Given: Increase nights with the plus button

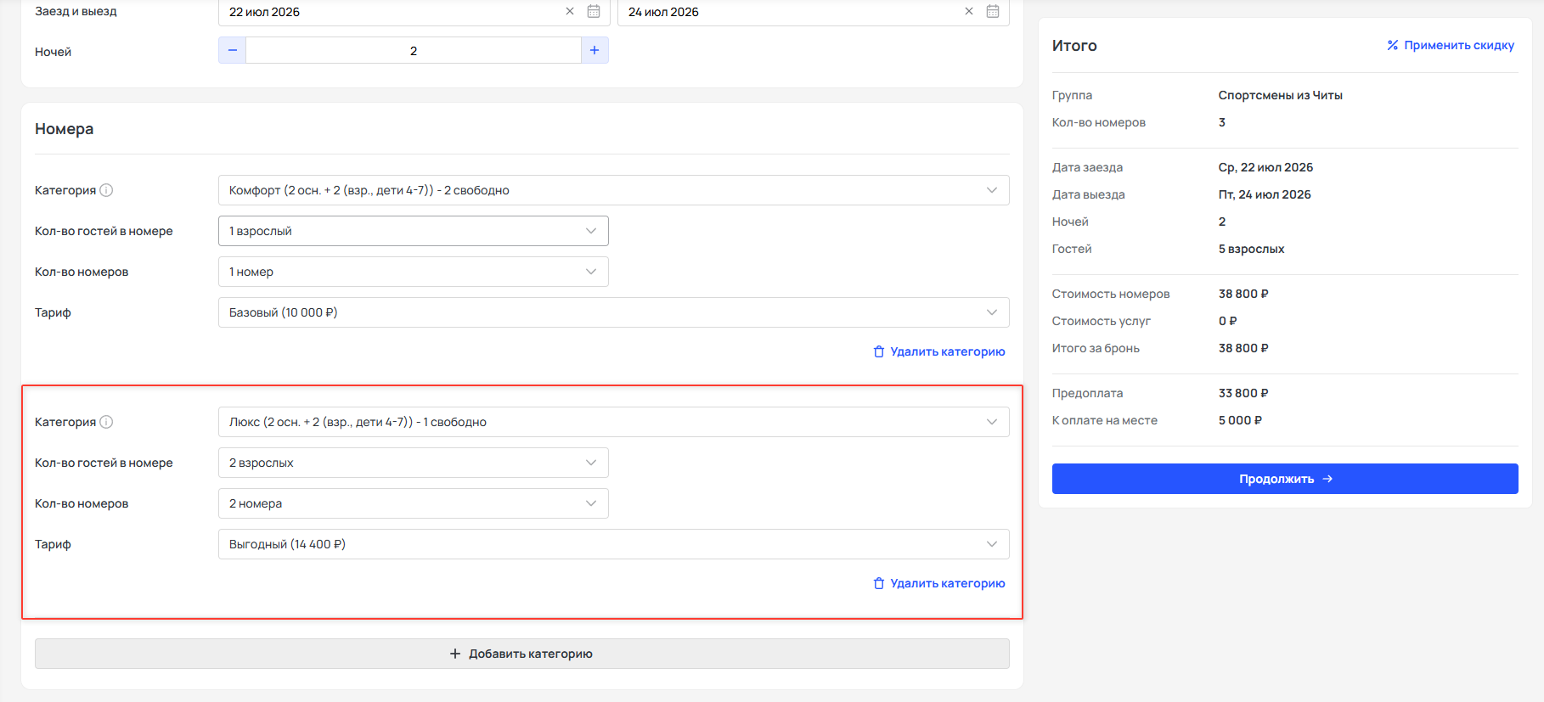Looking at the screenshot, I should click(x=594, y=51).
